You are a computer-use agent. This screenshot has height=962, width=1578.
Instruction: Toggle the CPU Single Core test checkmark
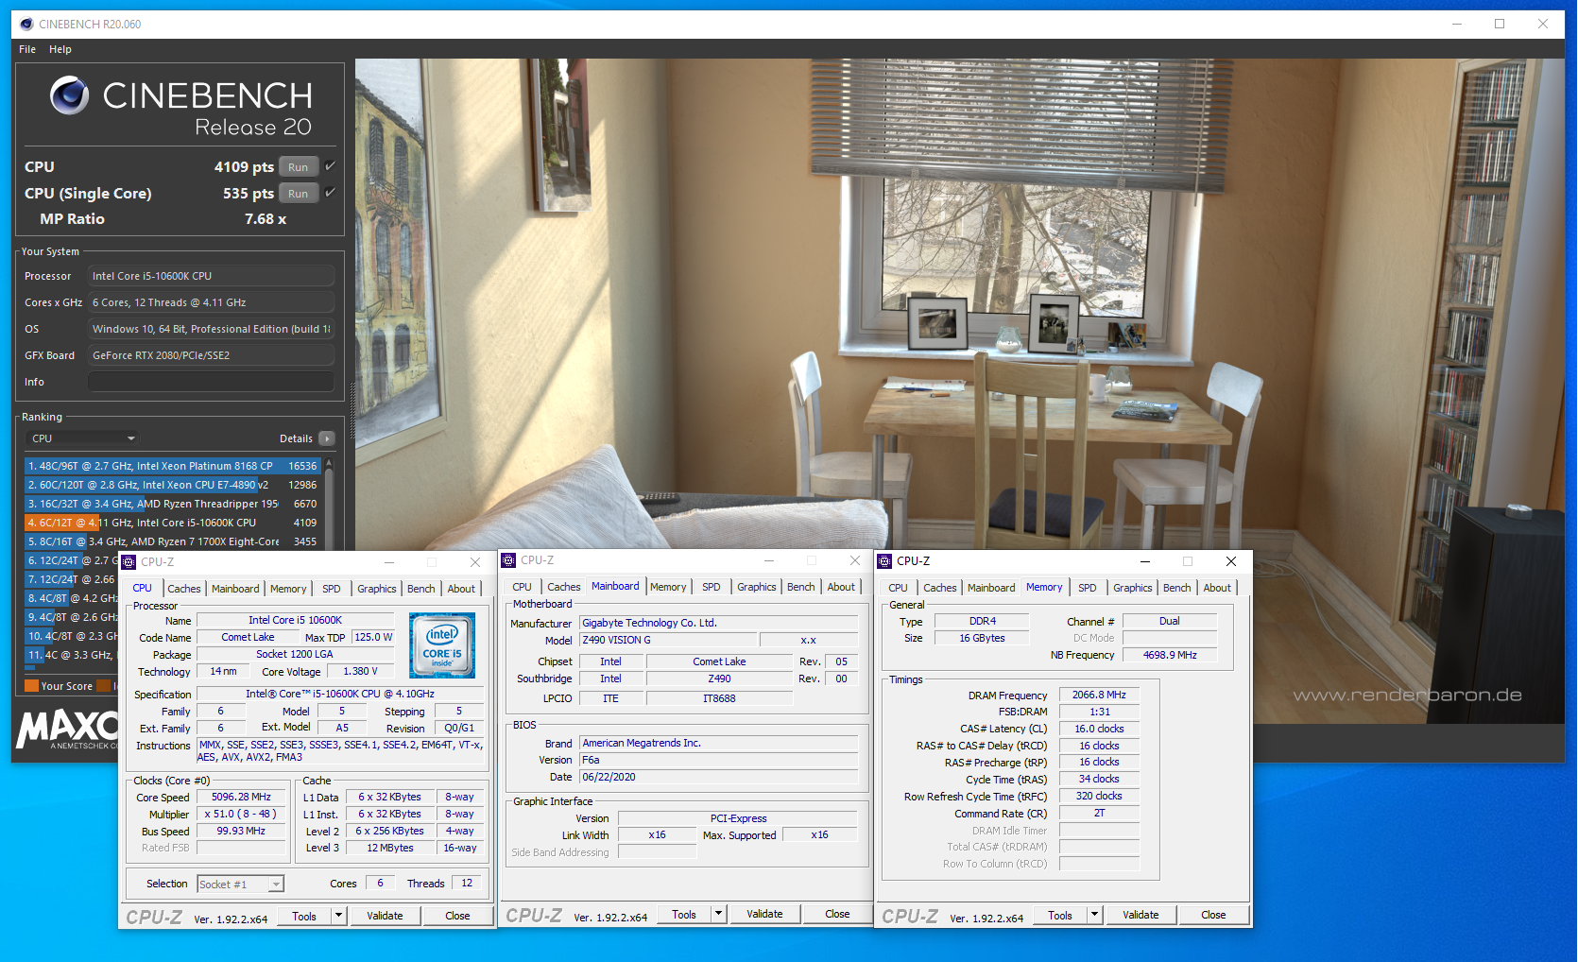[x=330, y=193]
